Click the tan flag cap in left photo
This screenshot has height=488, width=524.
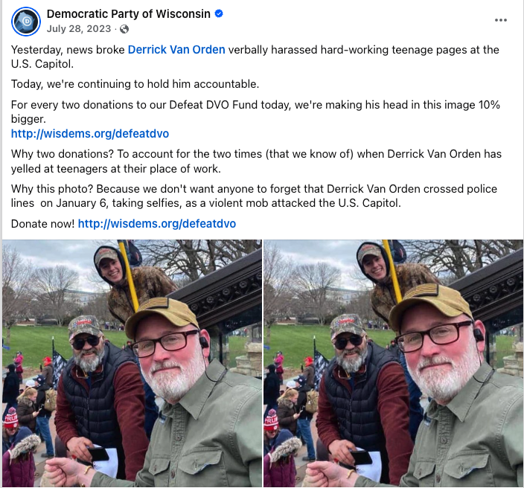point(162,315)
